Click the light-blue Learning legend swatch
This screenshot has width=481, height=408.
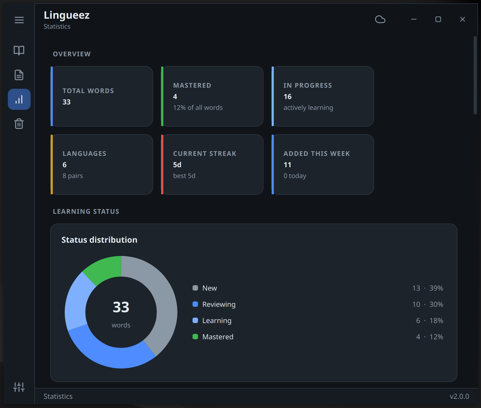click(195, 320)
